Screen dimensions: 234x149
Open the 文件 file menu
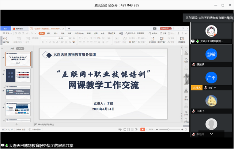coord(7,33)
